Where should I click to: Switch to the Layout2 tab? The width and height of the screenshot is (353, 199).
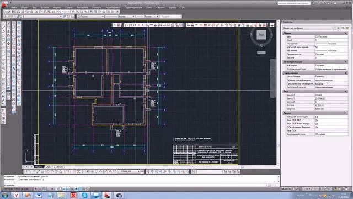[59, 167]
